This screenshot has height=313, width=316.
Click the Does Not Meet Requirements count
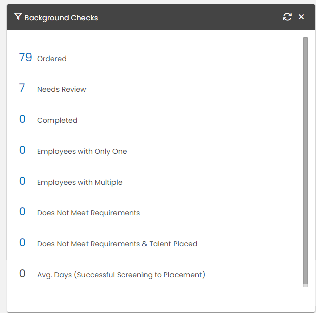click(22, 211)
